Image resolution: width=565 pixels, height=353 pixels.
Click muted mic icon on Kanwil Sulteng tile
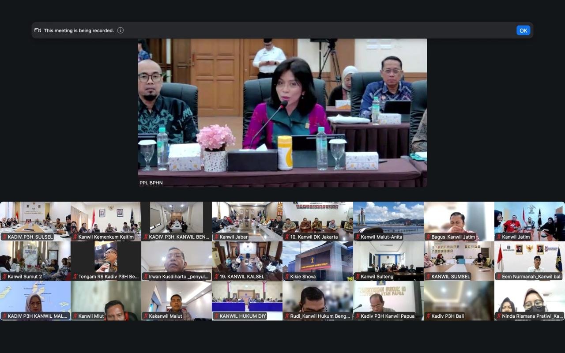click(358, 277)
